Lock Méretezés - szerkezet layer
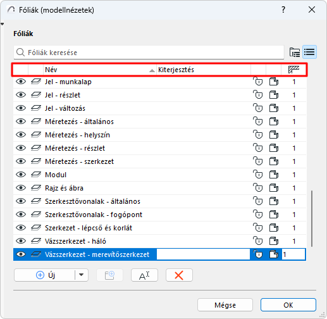Image resolution: width=327 pixels, height=319 pixels. pos(258,161)
